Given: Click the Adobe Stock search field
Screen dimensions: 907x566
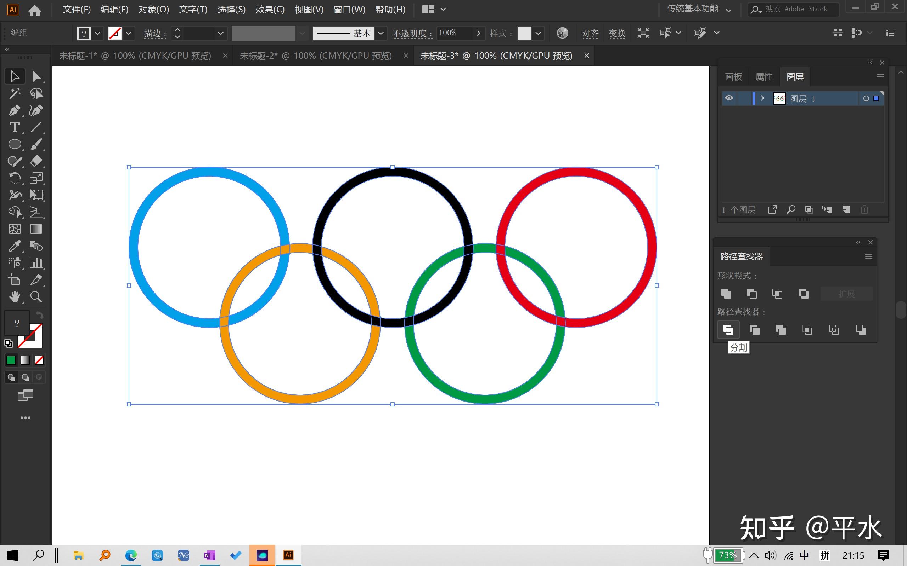Looking at the screenshot, I should tap(793, 9).
